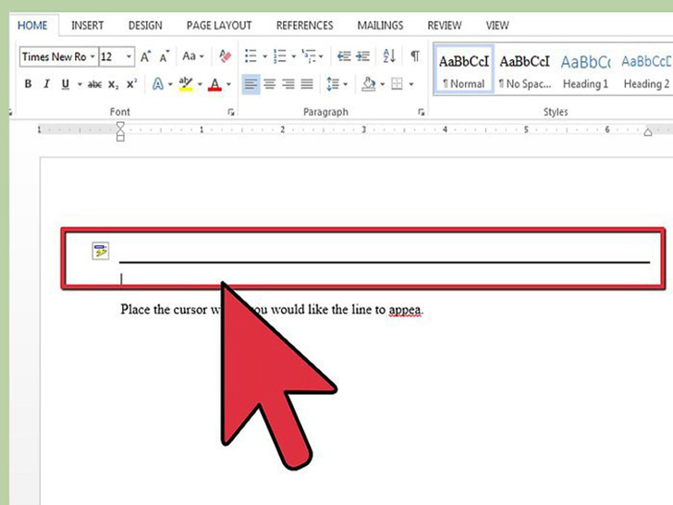Toggle Show/Hide paragraph marks
This screenshot has width=673, height=505.
[415, 55]
